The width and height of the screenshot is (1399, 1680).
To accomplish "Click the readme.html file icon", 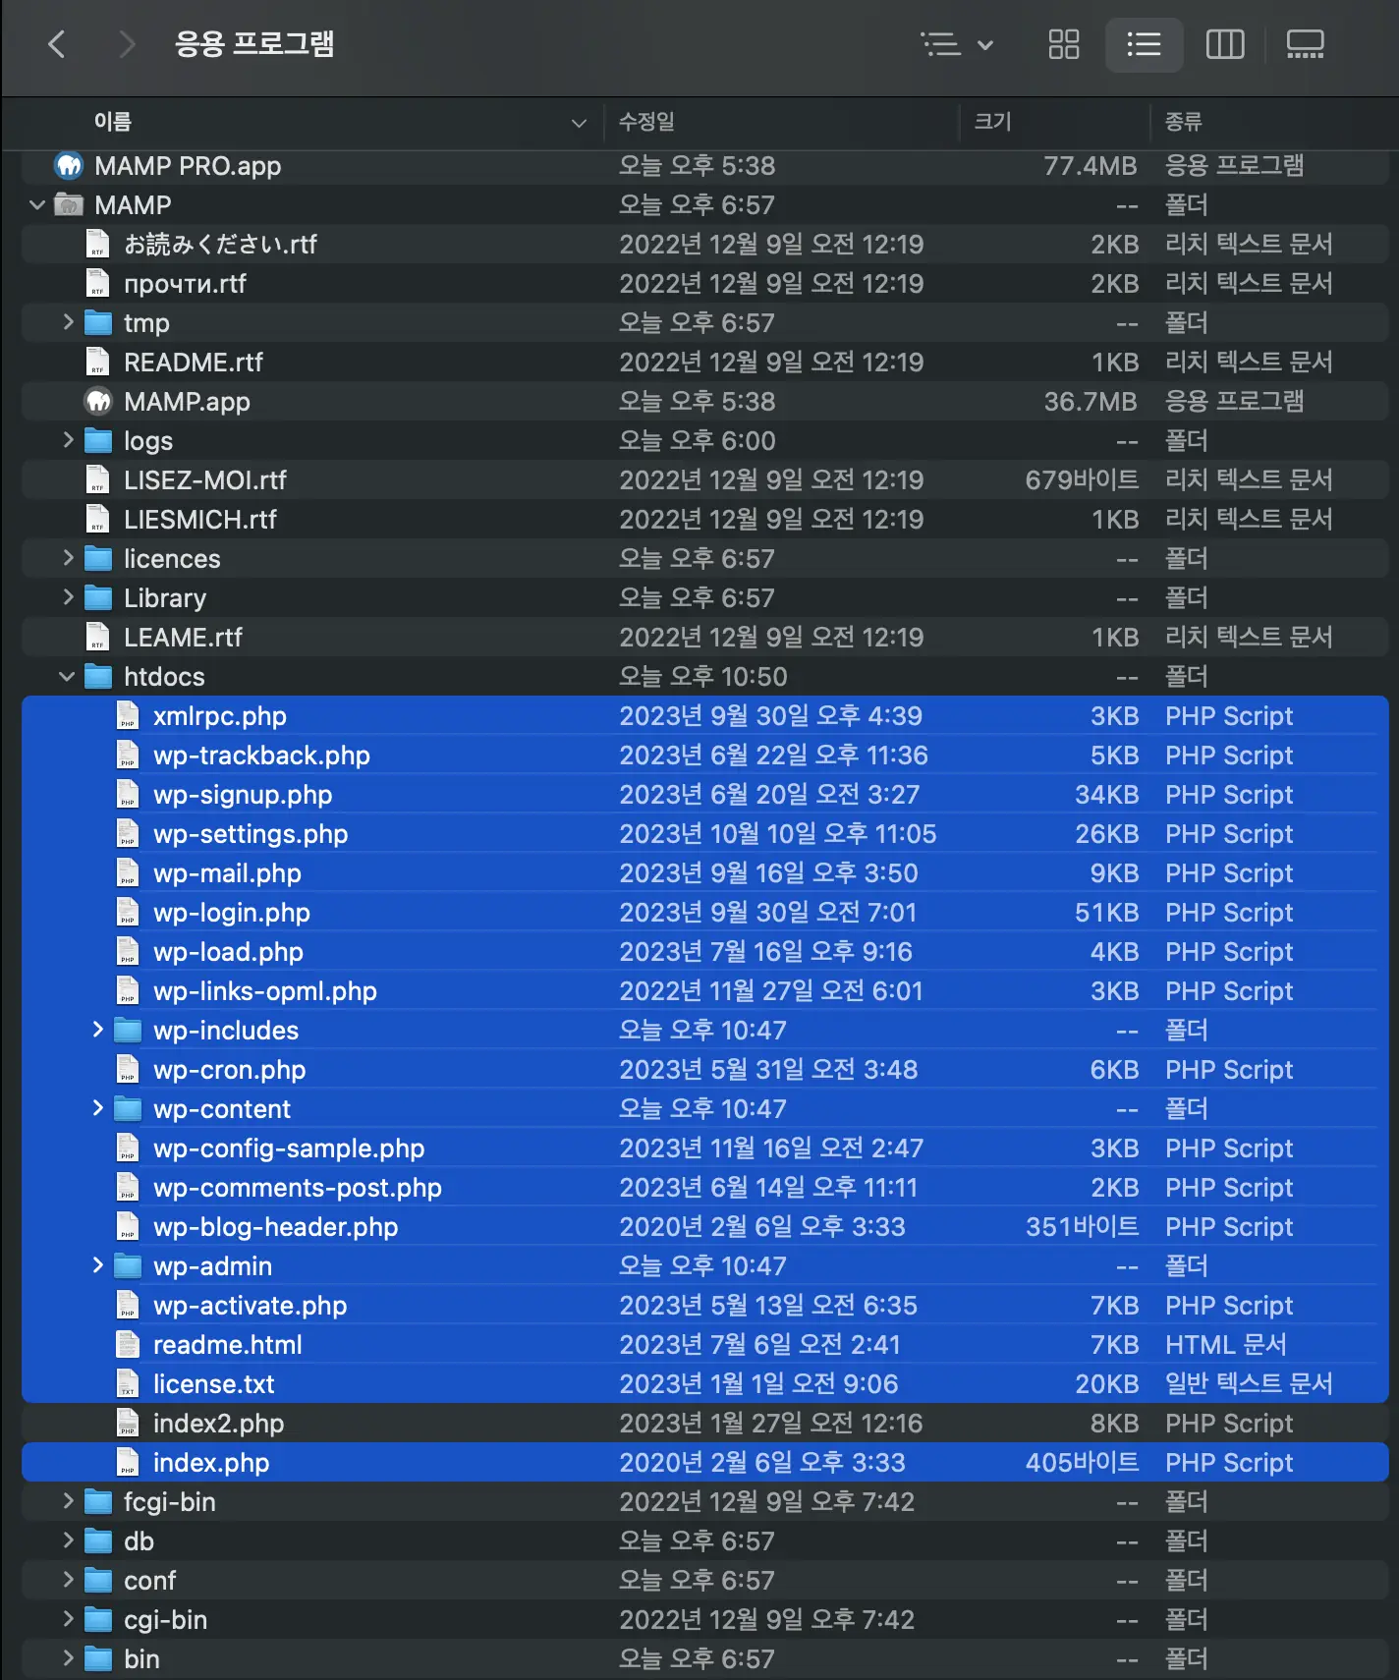I will [x=127, y=1345].
